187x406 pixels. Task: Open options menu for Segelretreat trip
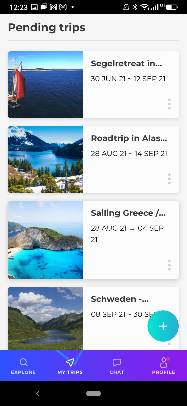(x=169, y=104)
